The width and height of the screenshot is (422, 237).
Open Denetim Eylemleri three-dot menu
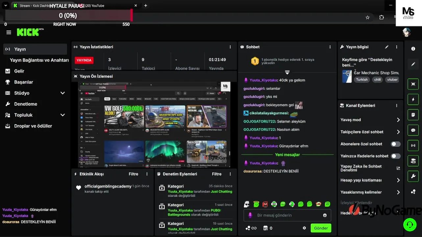230,174
